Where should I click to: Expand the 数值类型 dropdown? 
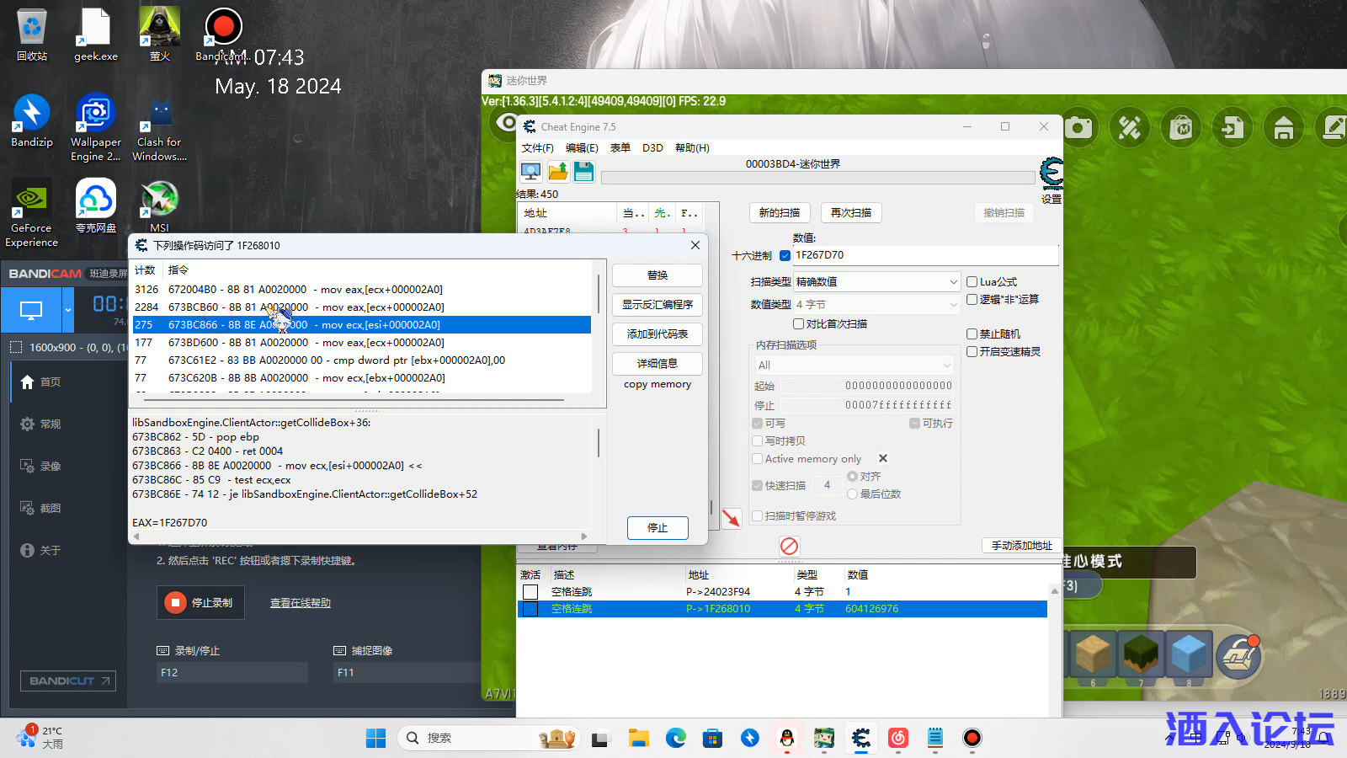tap(877, 305)
